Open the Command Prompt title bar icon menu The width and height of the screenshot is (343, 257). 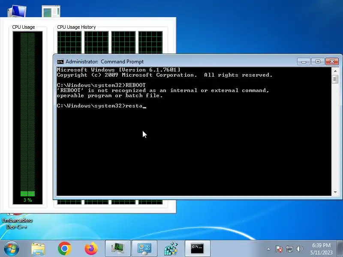(60, 62)
